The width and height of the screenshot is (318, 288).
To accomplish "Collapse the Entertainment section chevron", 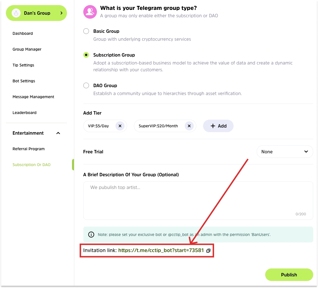I will (58, 133).
